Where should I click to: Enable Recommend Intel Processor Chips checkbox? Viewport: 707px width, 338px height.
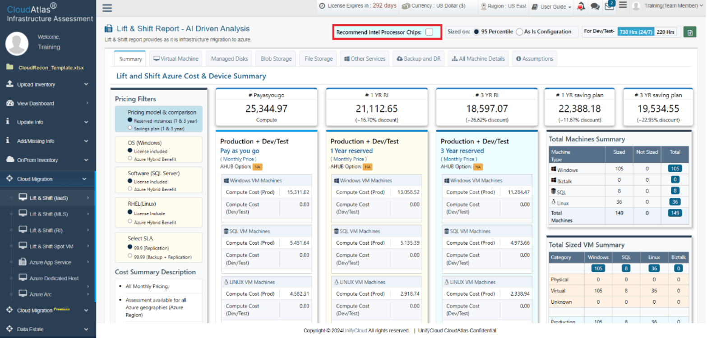point(429,32)
